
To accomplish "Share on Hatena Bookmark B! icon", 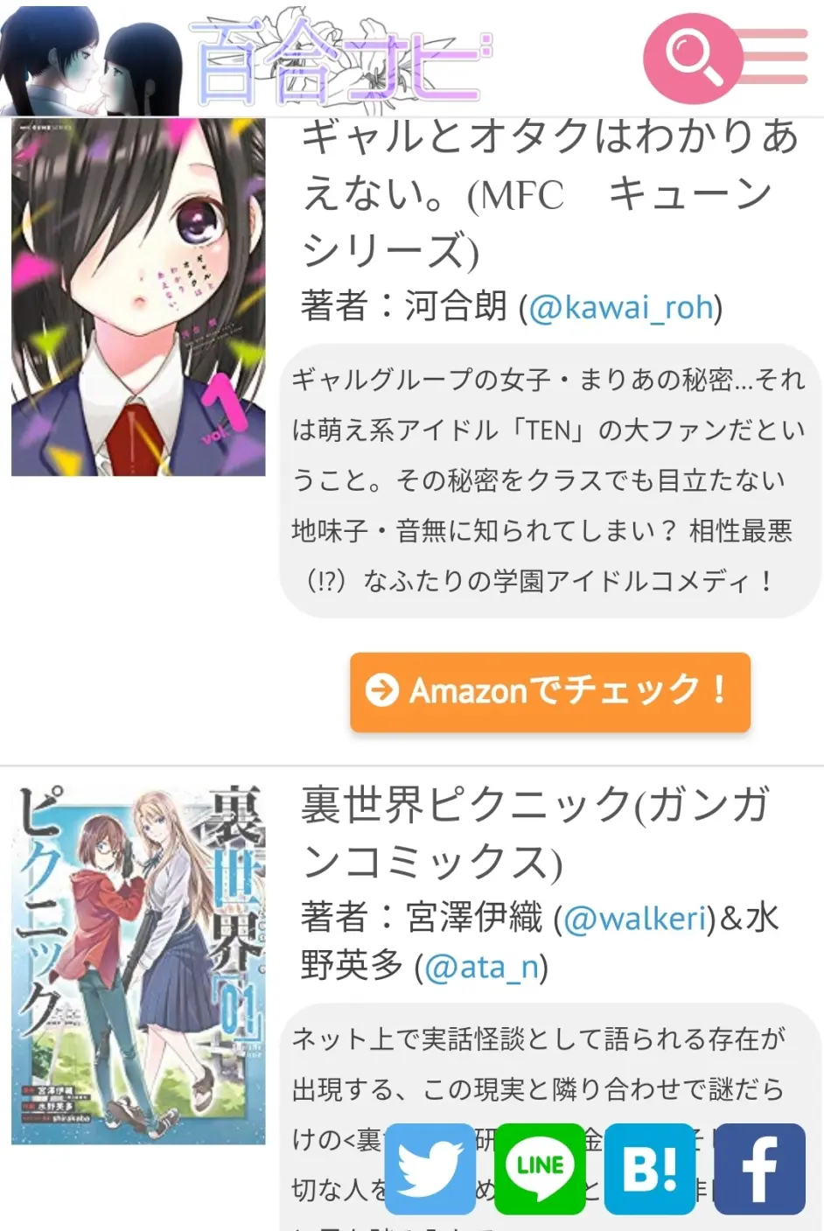I will pyautogui.click(x=650, y=1169).
